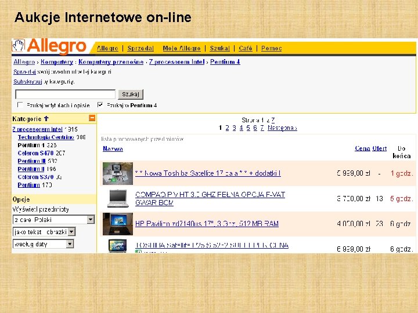Open the Sprzedaj menu item
The height and width of the screenshot is (313, 418).
[x=140, y=48]
